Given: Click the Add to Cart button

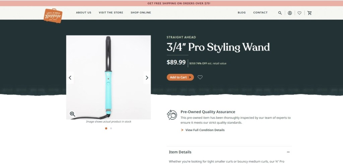Looking at the screenshot, I should (180, 77).
